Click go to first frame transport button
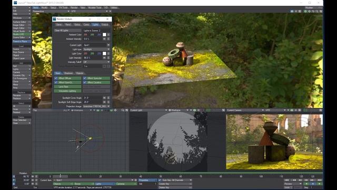The image size is (337, 190). [x=287, y=180]
